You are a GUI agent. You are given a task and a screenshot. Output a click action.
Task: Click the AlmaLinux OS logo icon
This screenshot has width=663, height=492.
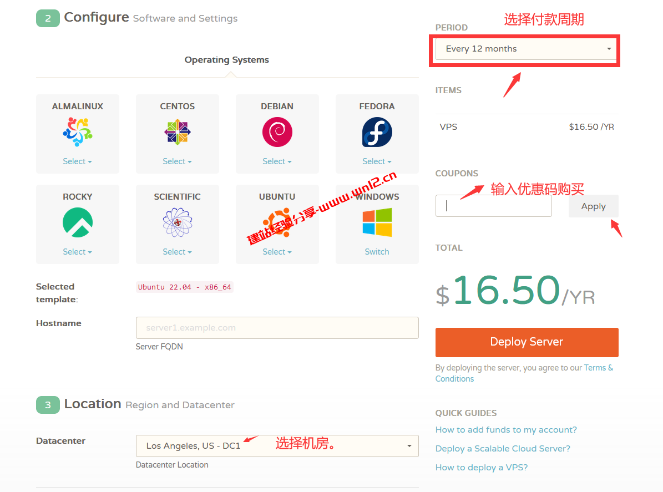[x=77, y=132]
